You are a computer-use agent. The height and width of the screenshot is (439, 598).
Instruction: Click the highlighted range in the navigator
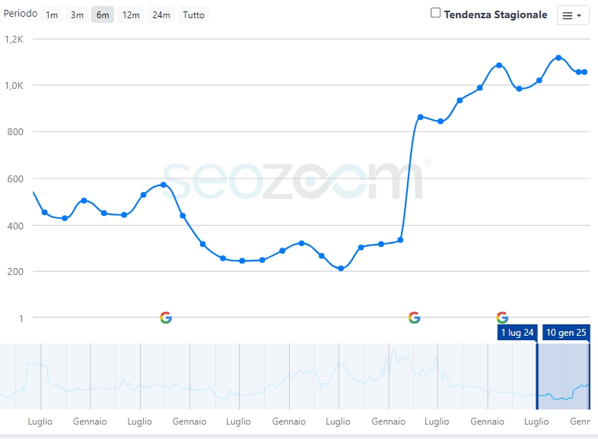[563, 376]
